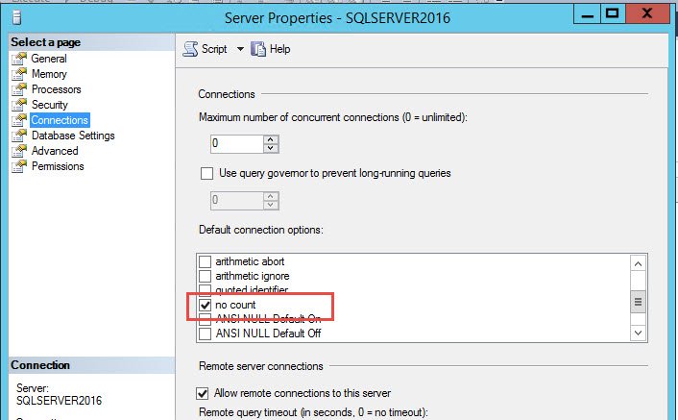Check the quoted identifier option
The height and width of the screenshot is (420, 678).
click(x=205, y=289)
